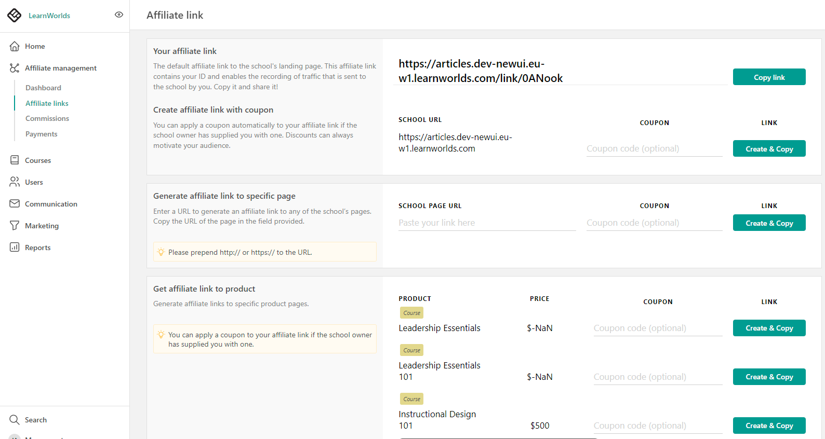Create & Copy link for school page URL

pyautogui.click(x=769, y=223)
